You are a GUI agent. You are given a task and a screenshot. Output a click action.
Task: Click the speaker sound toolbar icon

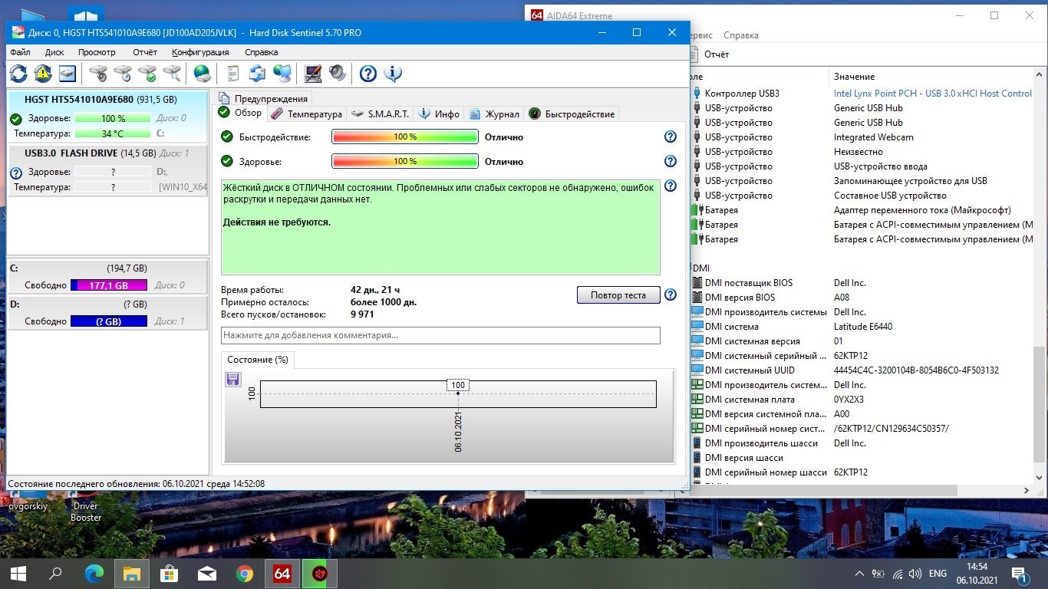pyautogui.click(x=338, y=74)
